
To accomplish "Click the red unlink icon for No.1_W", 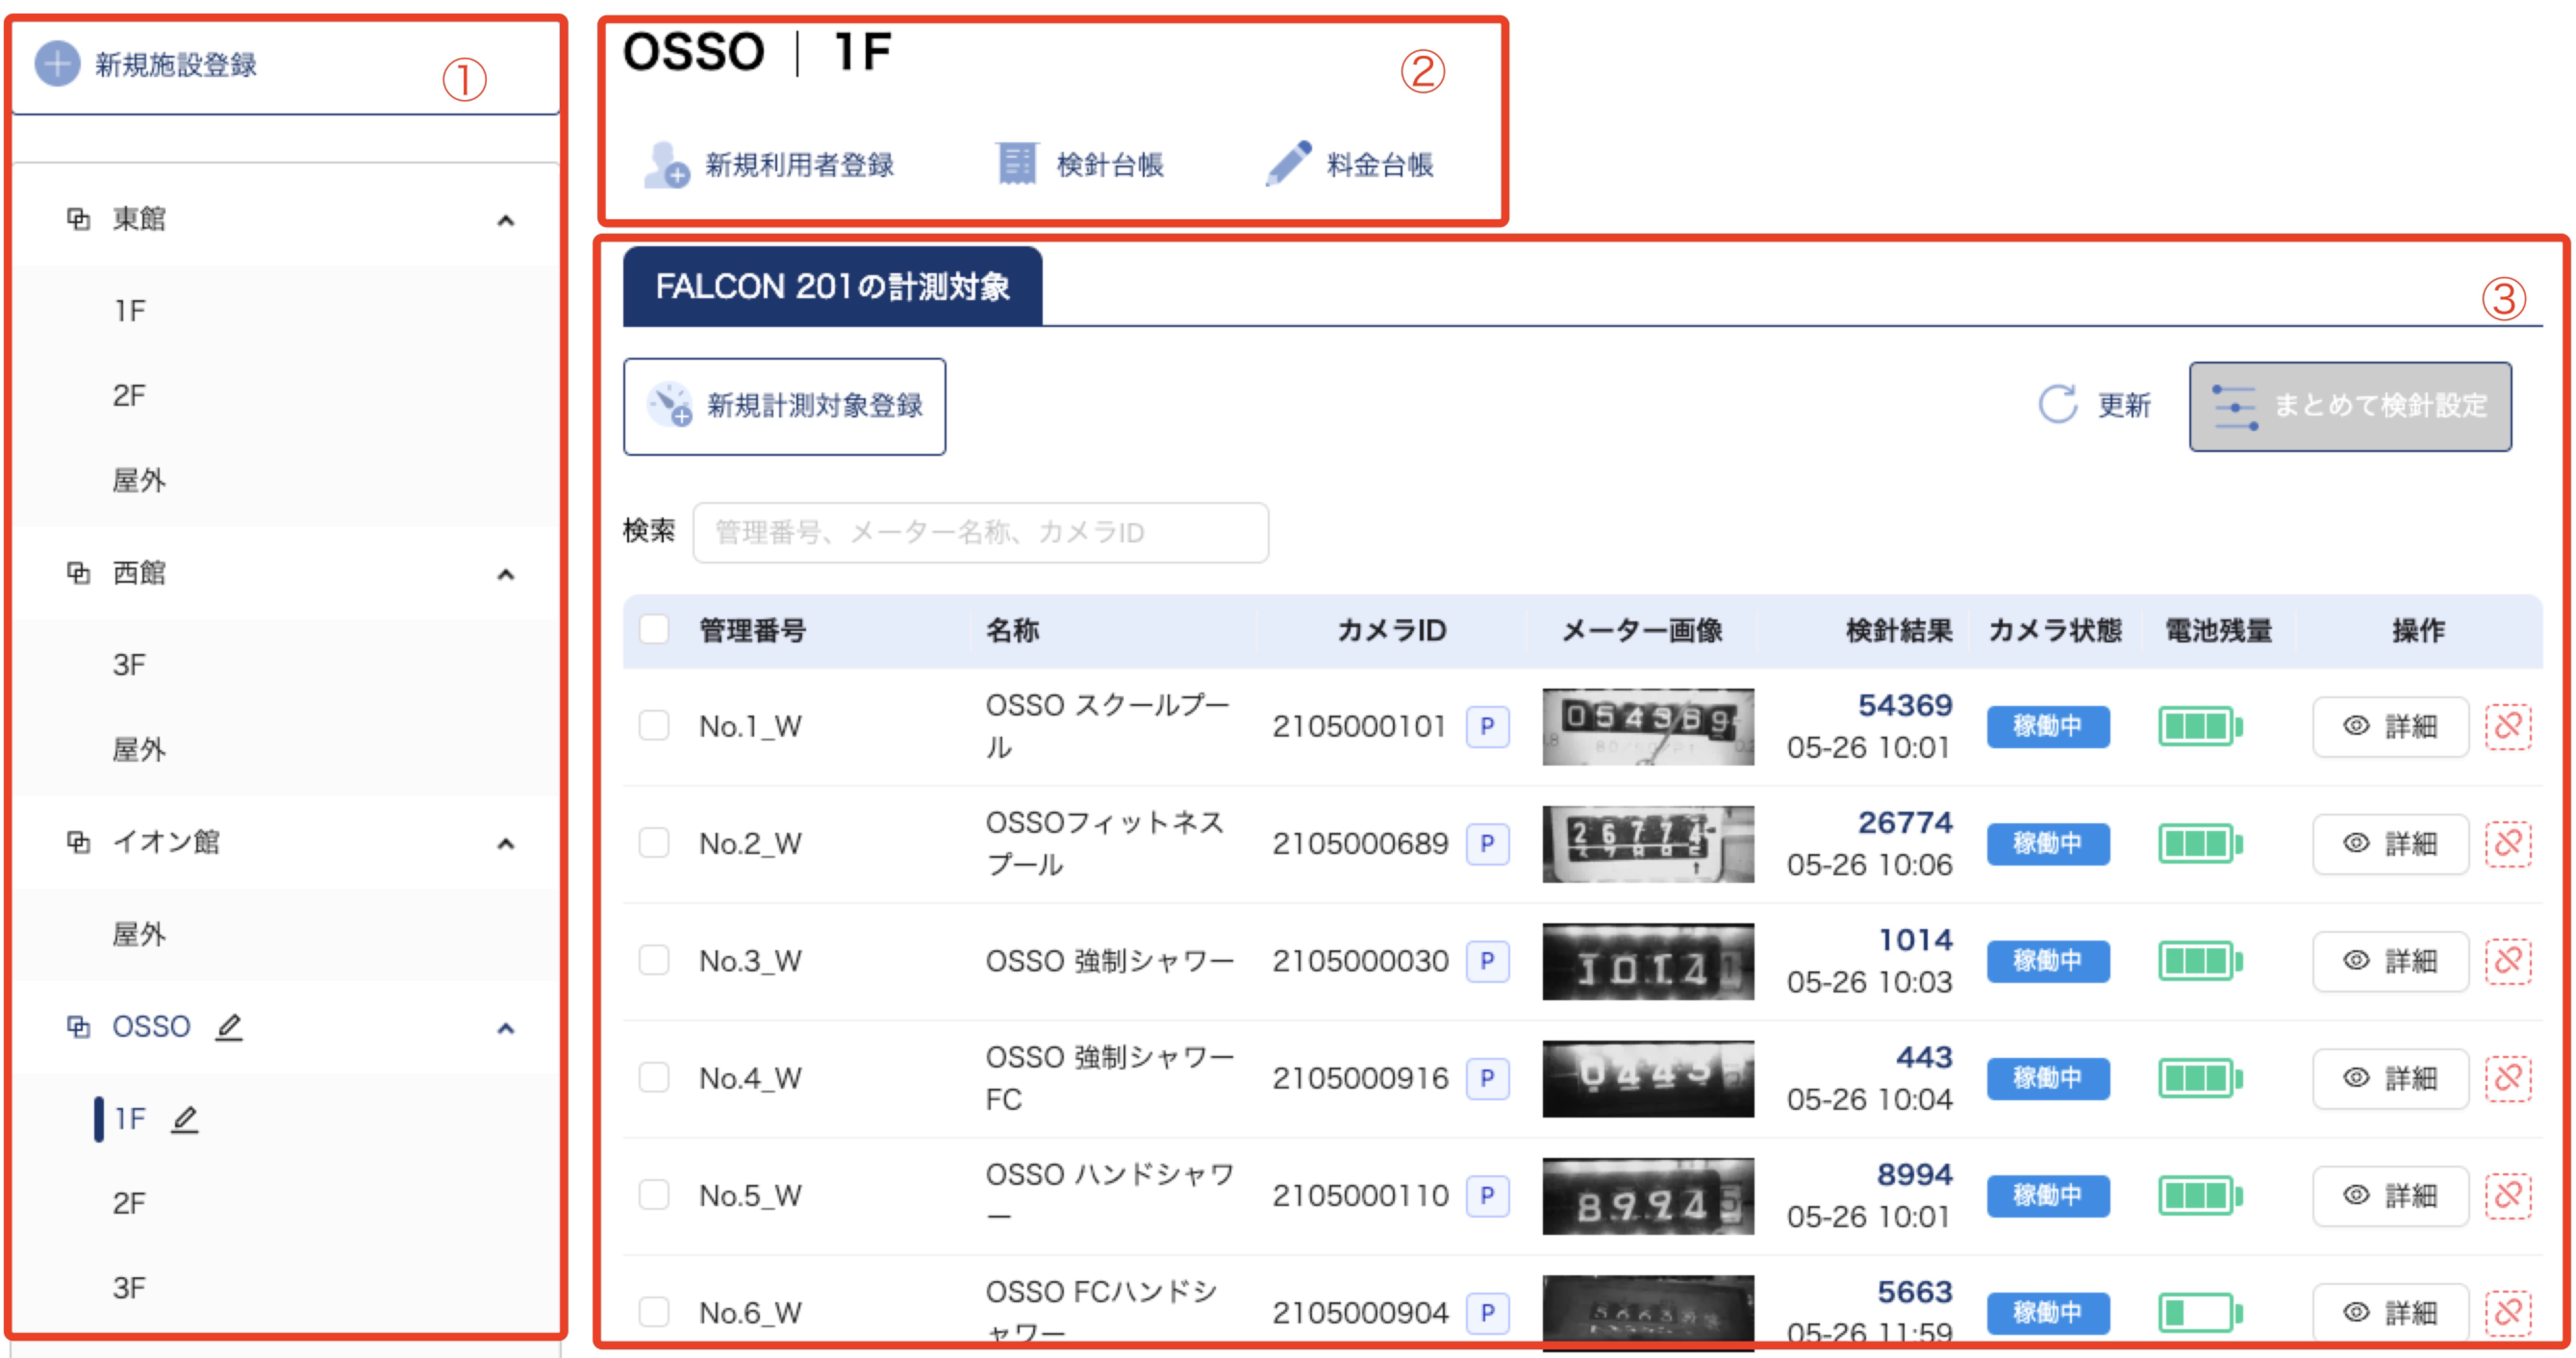I will point(2508,726).
